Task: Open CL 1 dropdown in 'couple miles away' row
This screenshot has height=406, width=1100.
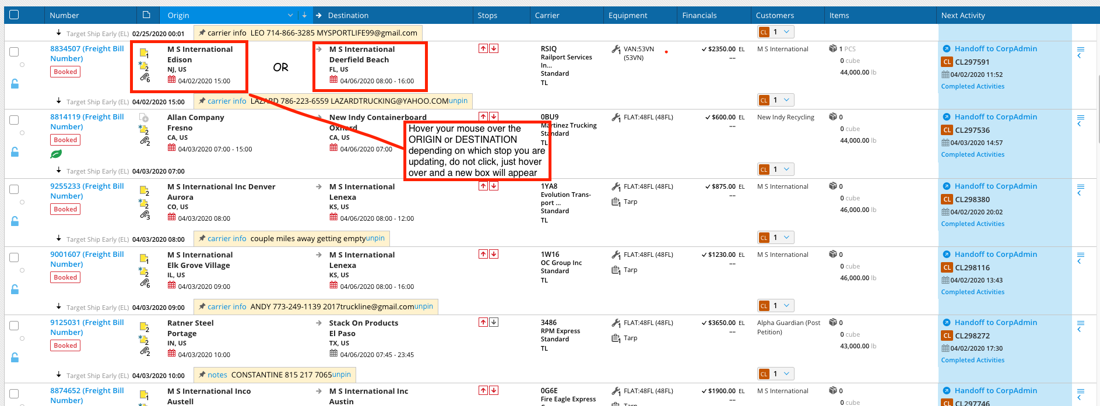Action: [776, 238]
